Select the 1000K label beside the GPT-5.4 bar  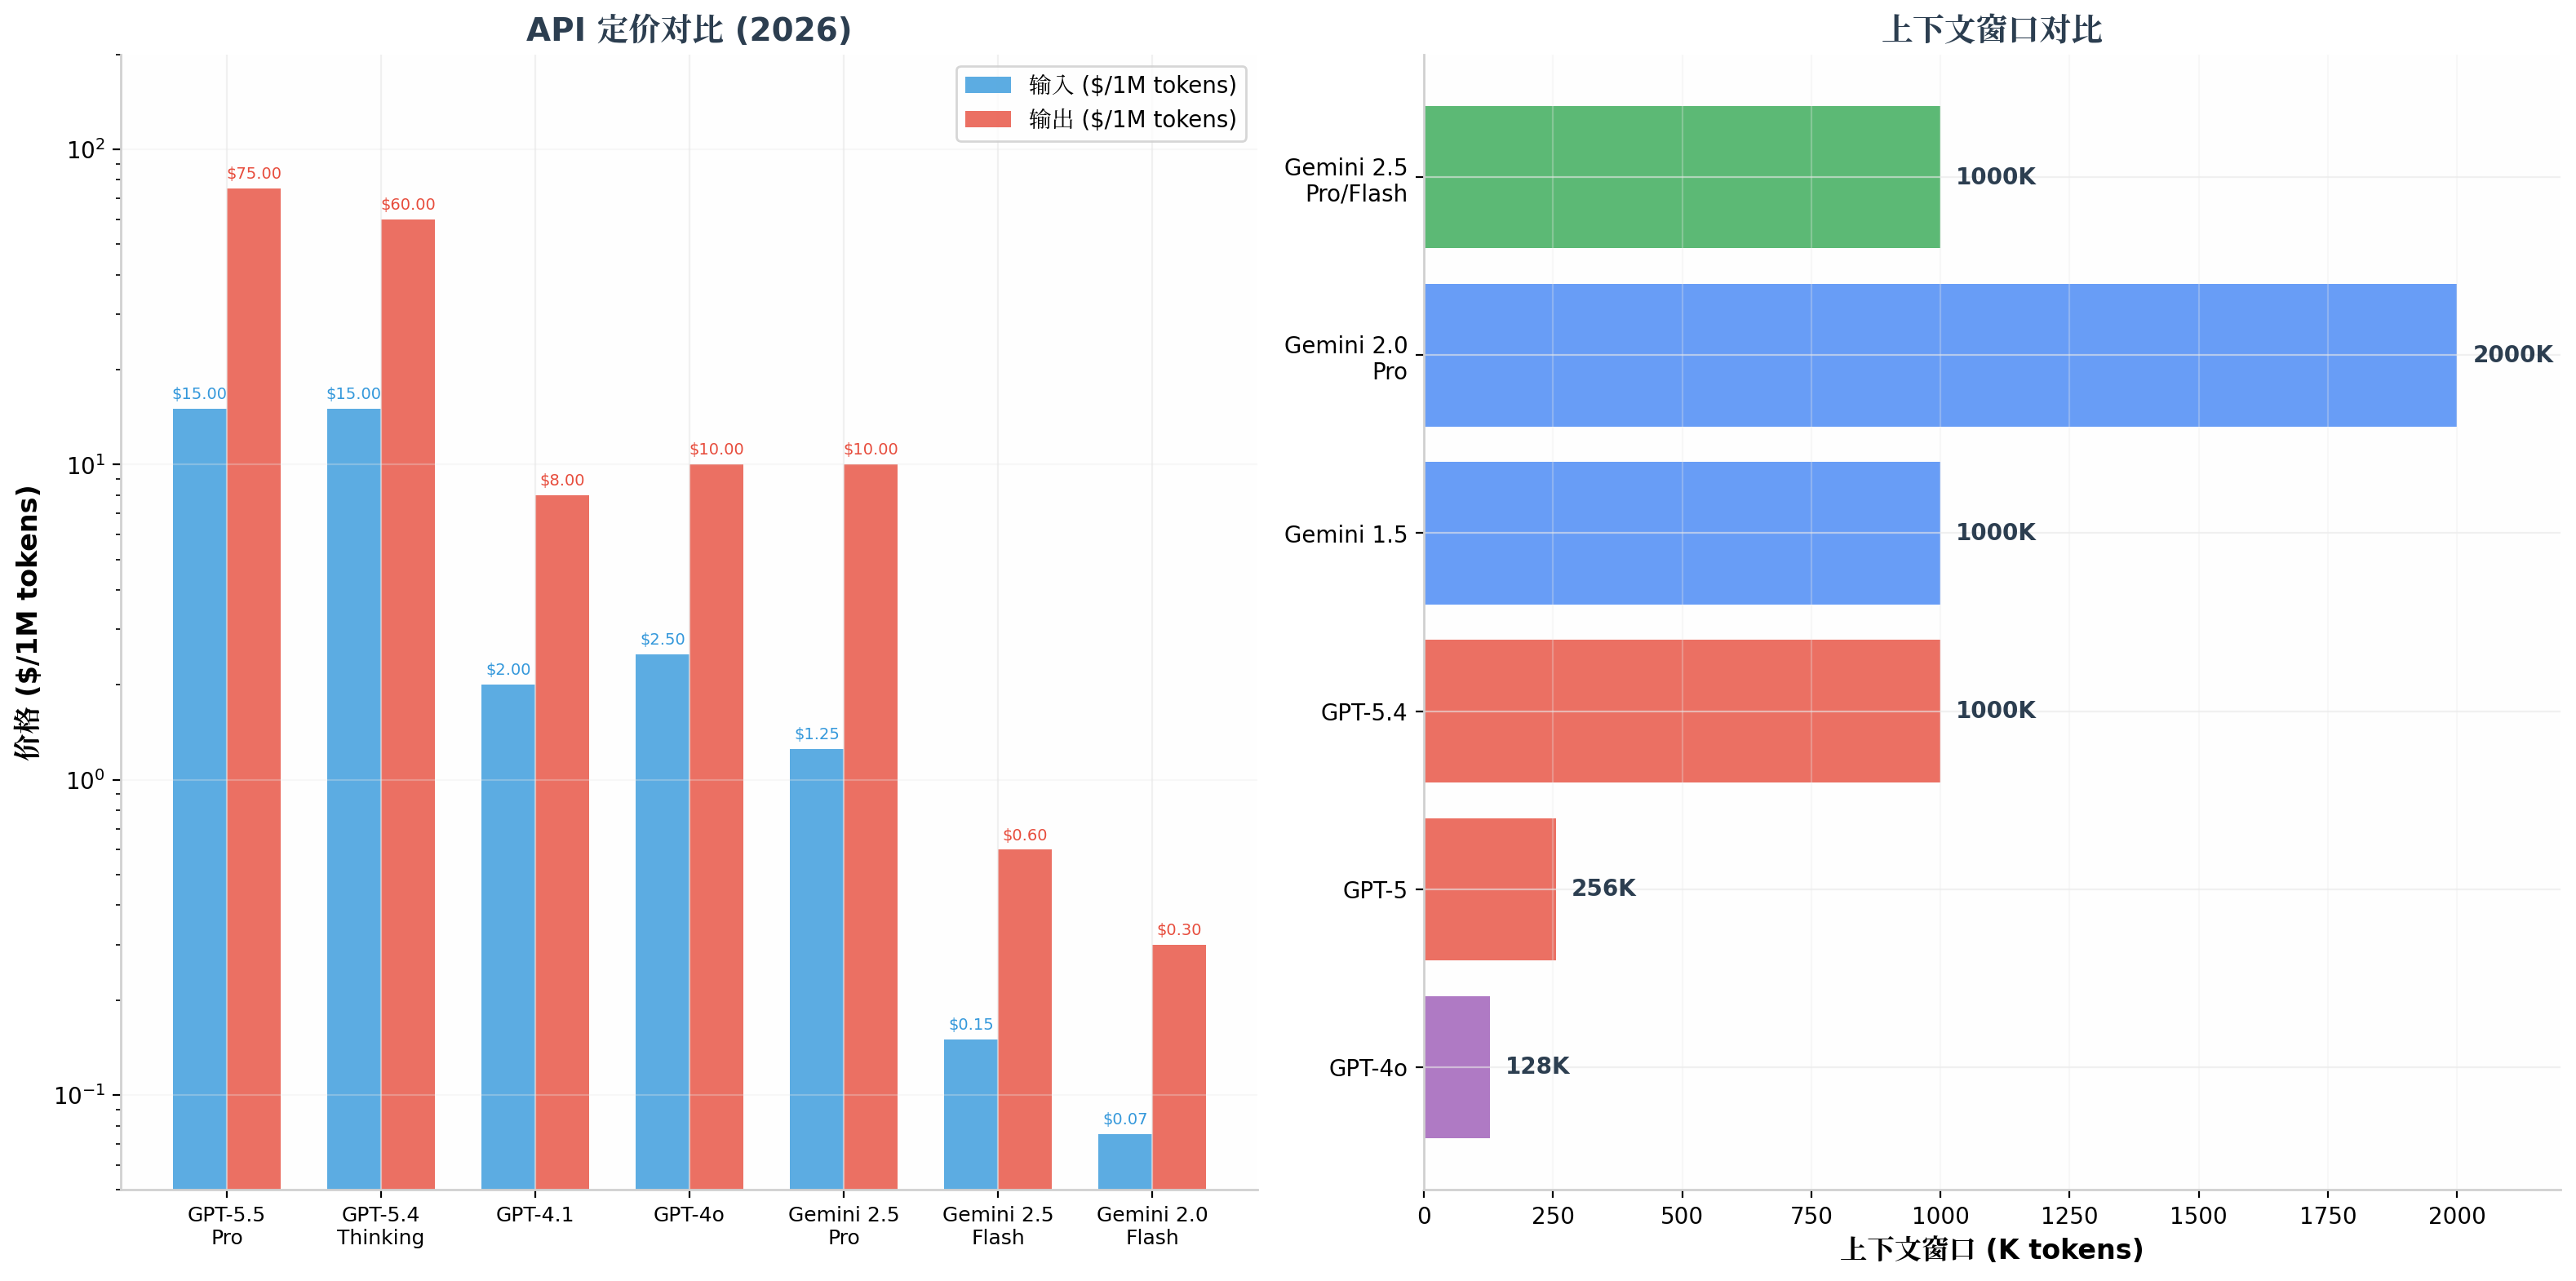pyautogui.click(x=1995, y=710)
